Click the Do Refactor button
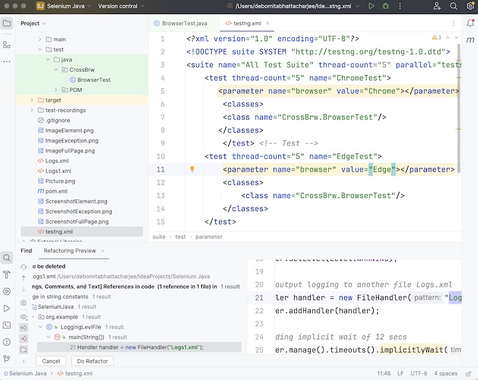The width and height of the screenshot is (478, 380). 92,361
